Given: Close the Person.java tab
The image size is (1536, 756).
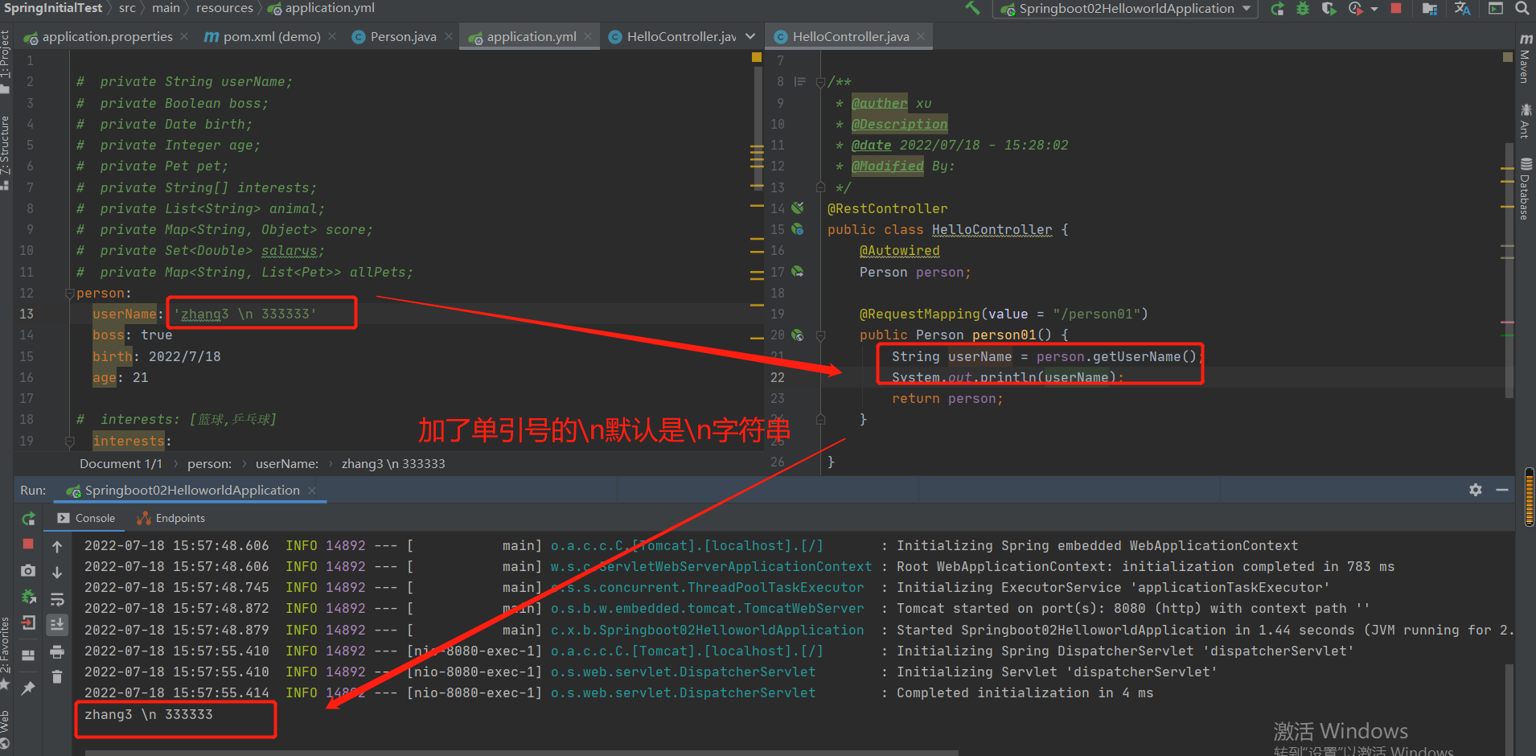Looking at the screenshot, I should coord(449,36).
